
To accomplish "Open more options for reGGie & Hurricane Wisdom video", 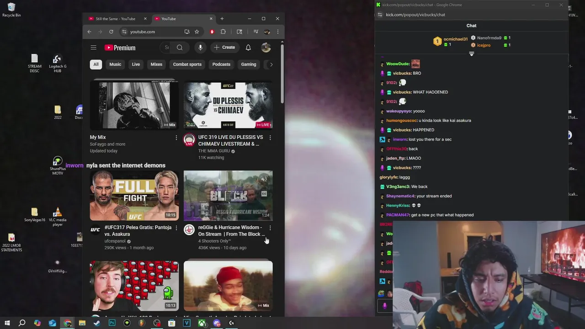I will click(x=270, y=228).
